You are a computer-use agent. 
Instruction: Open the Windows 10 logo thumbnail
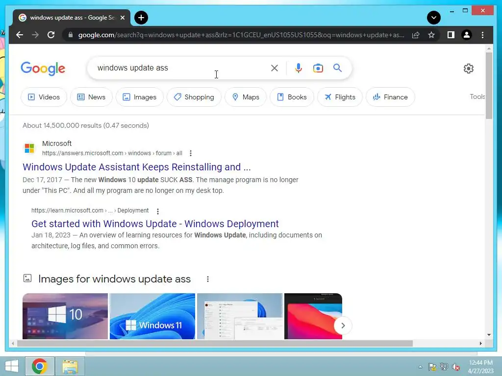click(x=65, y=316)
